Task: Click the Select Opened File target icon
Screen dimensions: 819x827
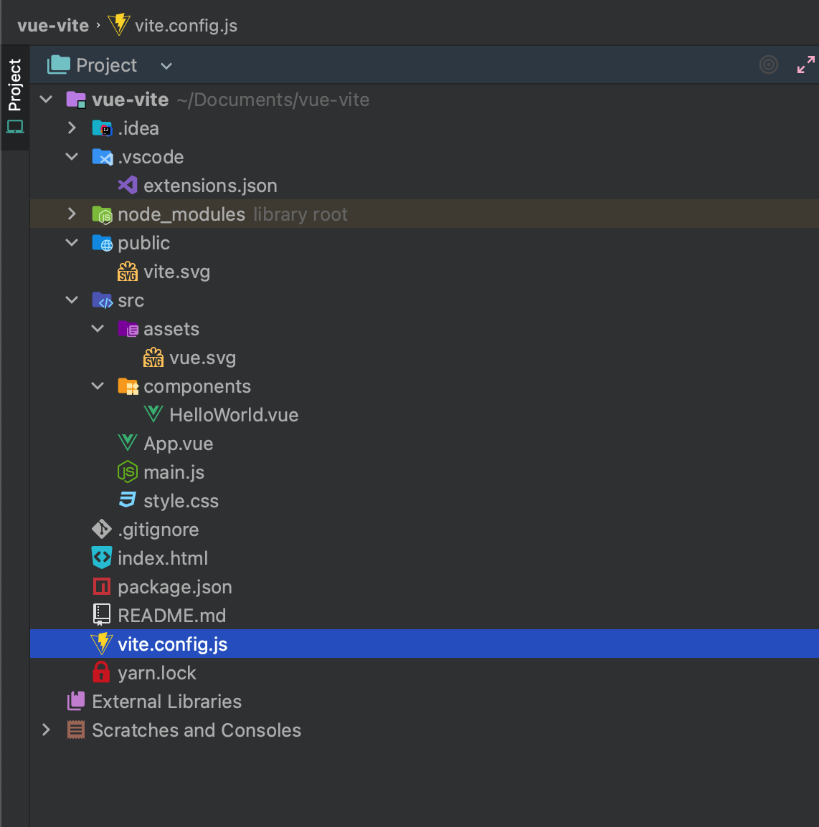Action: [x=768, y=64]
